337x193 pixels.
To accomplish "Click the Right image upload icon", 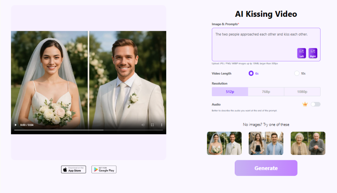I will click(313, 53).
